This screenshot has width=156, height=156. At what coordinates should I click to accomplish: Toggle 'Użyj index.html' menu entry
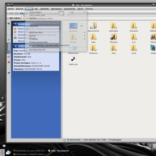point(56,15)
